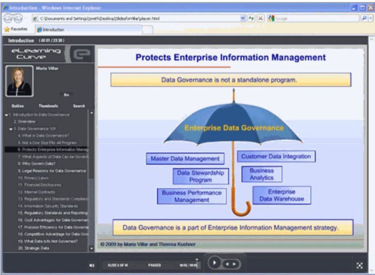Viewport: 375px width, 275px height.
Task: Open slide 16 Cost Advantages for Data Governance
Action: point(53,220)
